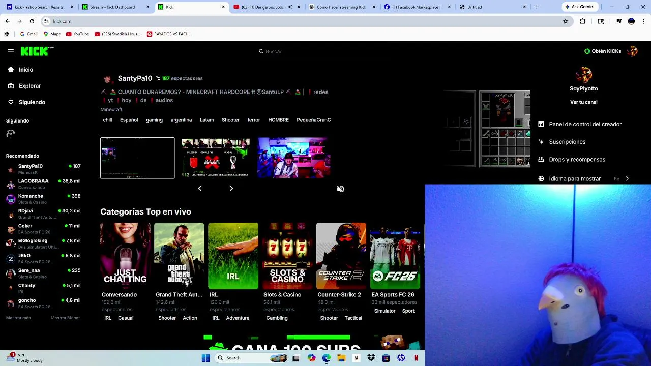The height and width of the screenshot is (366, 651).
Task: Unmute the featured stream audio
Action: click(340, 189)
